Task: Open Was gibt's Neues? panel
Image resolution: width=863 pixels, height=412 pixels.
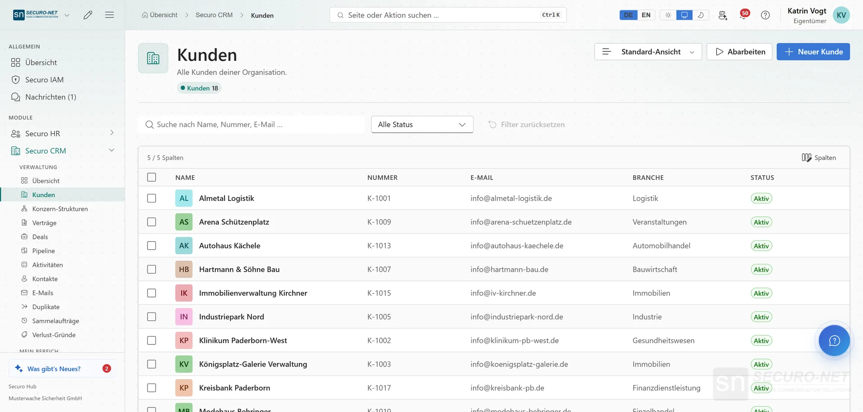Action: 62,368
